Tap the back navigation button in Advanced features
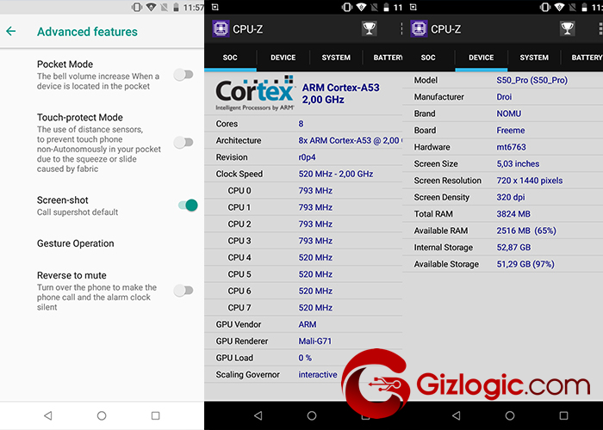Screen dimensions: 603x430 coord(48,415)
